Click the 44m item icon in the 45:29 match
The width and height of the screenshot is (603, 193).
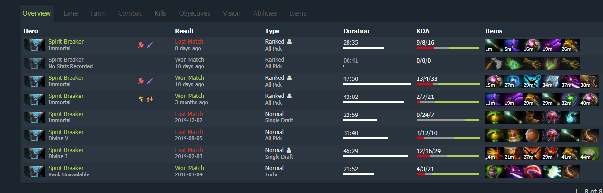pyautogui.click(x=590, y=154)
